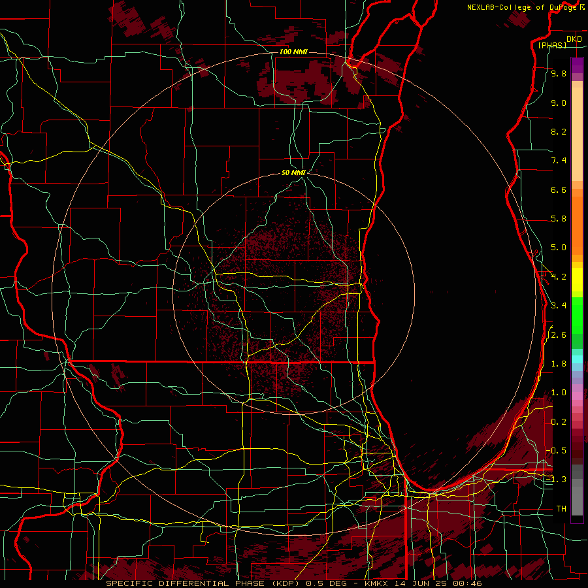Click the 4.2 value on the color scale
The image size is (588, 588).
(559, 277)
